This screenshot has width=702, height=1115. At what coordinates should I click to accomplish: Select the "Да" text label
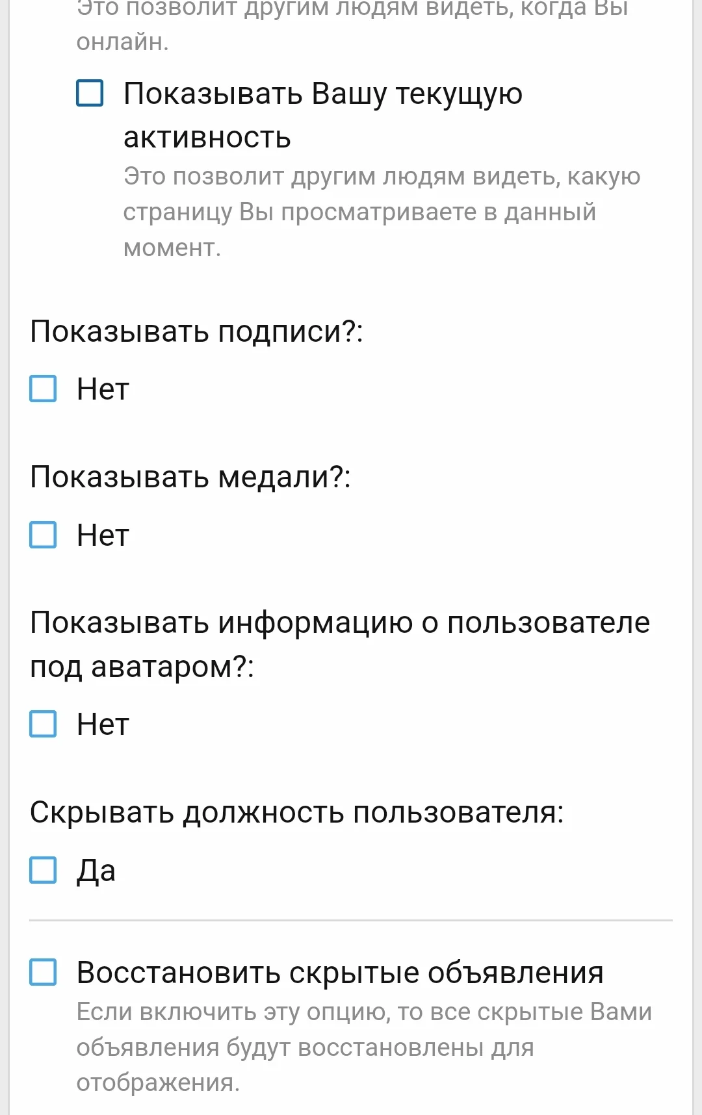[x=97, y=871]
